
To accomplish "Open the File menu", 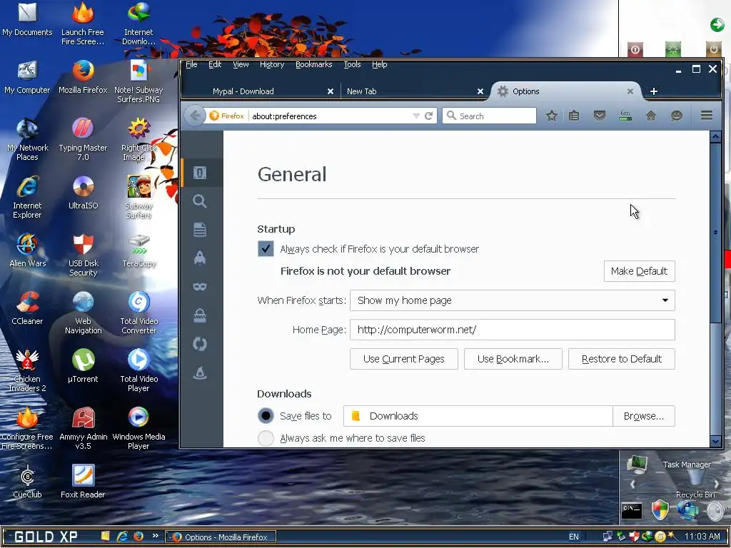I will [191, 64].
